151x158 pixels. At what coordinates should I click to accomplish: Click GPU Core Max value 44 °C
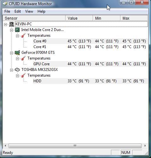pos(134,64)
